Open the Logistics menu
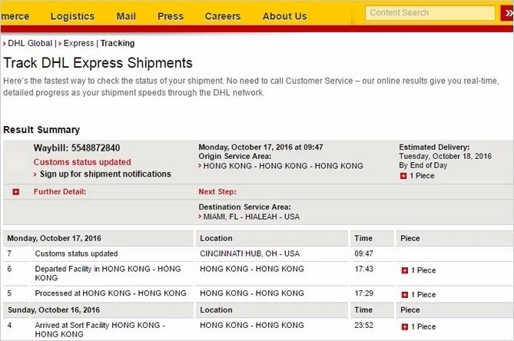Image resolution: width=514 pixels, height=341 pixels. [x=72, y=16]
